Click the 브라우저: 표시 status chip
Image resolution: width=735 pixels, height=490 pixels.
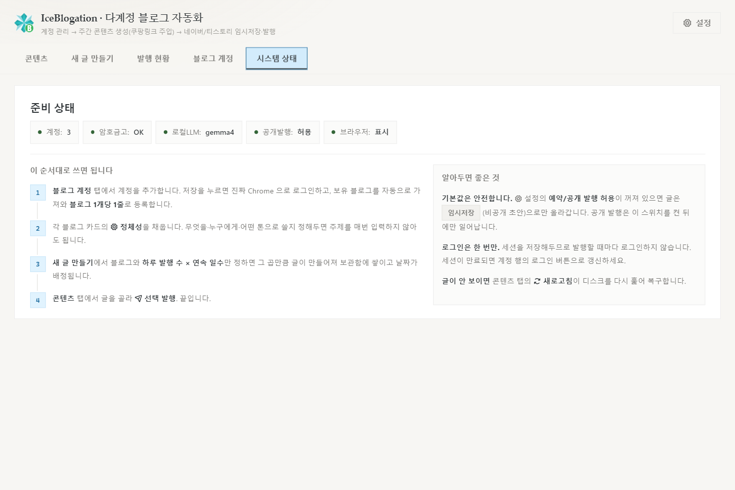[x=360, y=132]
